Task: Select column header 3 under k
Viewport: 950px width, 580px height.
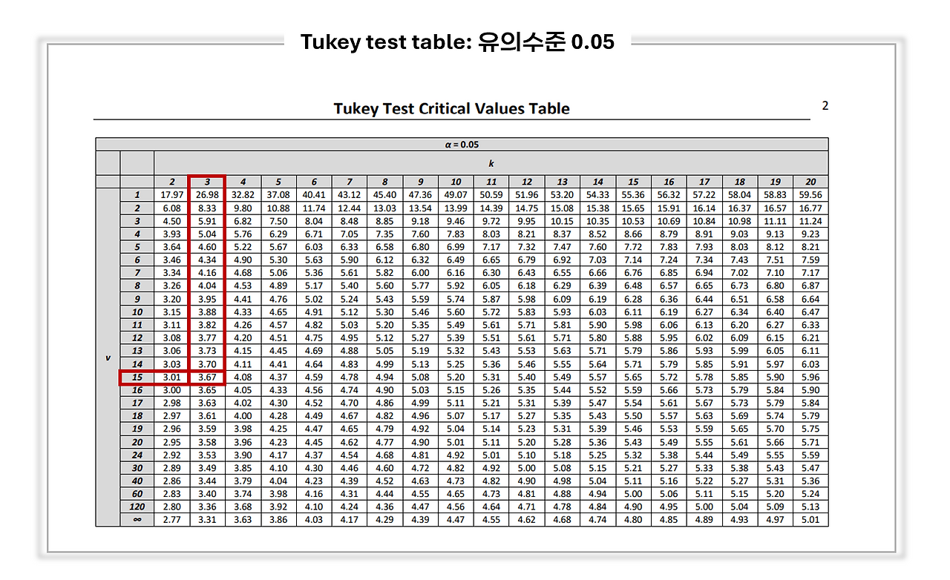Action: point(207,182)
